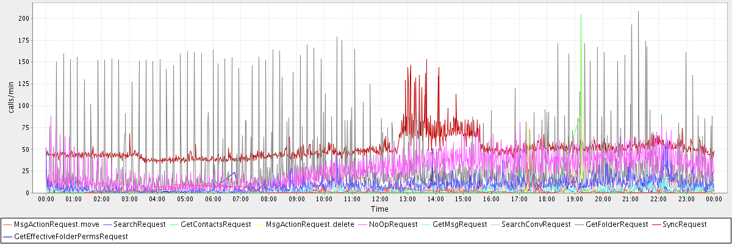Click the tall green GetContactsRequest spike peak
Viewport: 732px width, 244px height.
tap(581, 15)
